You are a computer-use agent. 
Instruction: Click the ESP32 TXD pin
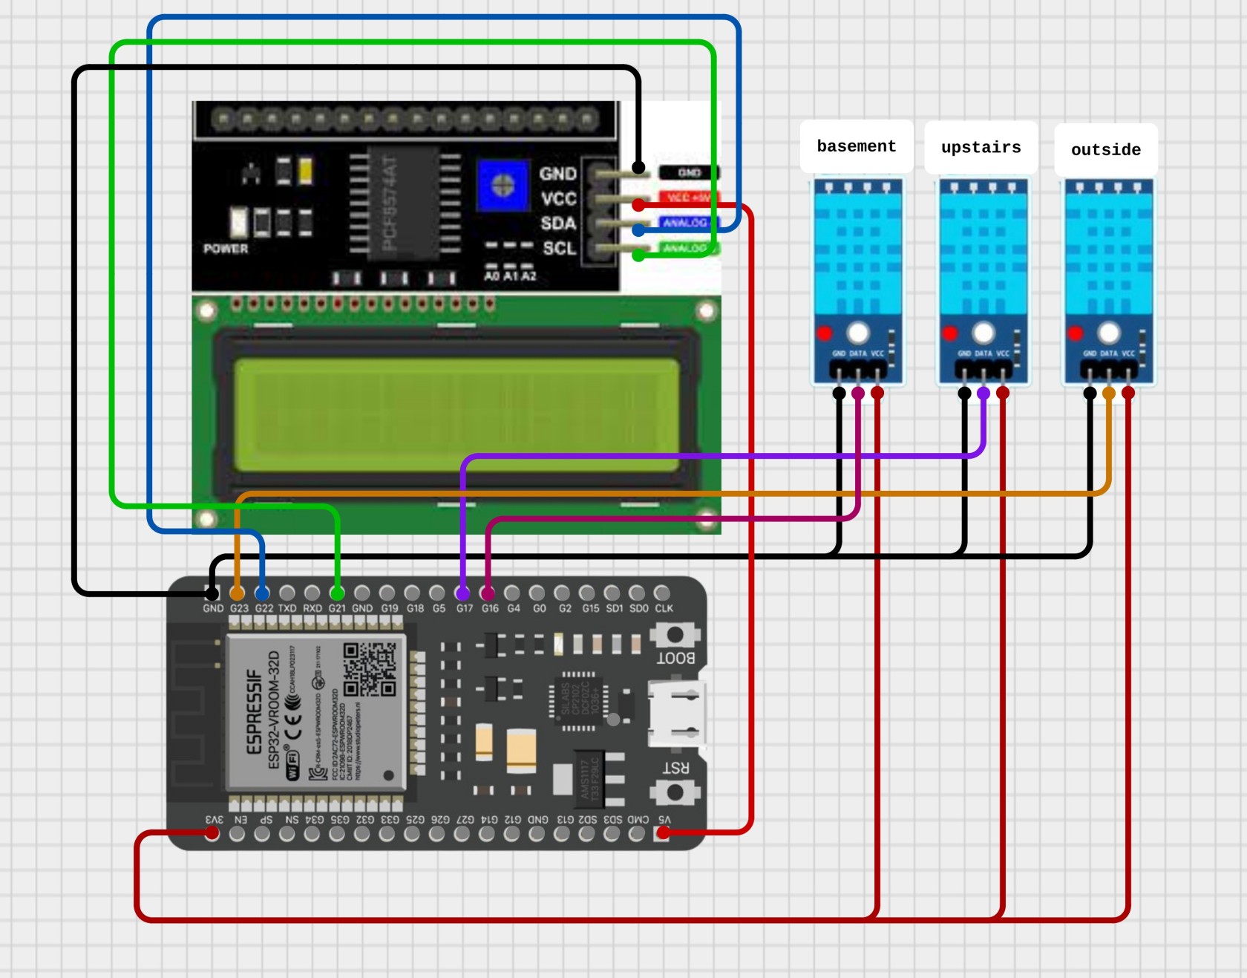(x=287, y=593)
